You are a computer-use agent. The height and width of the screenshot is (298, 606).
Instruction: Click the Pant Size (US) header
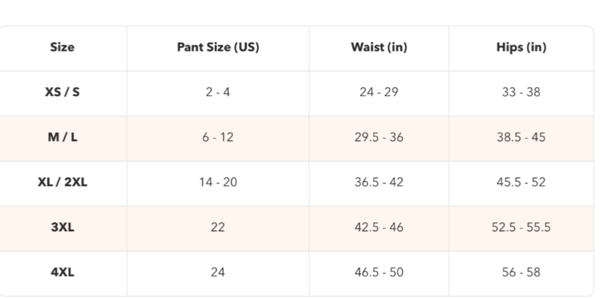(x=218, y=47)
